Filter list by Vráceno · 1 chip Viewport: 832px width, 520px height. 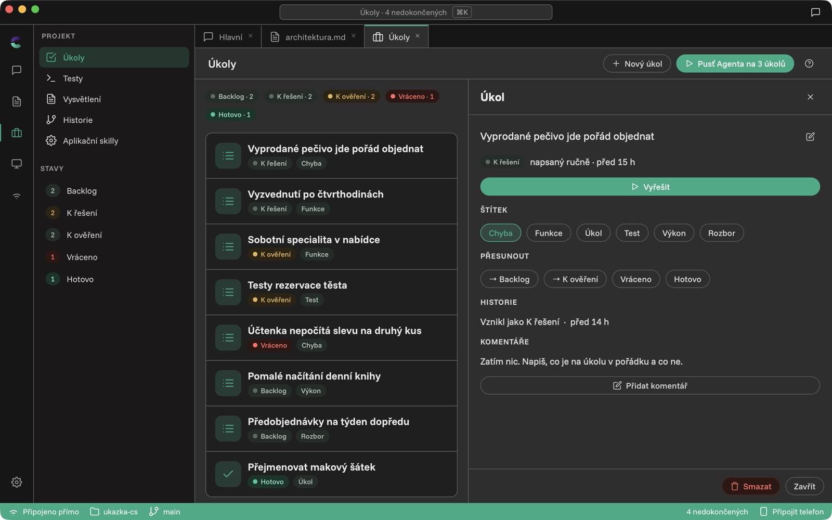(412, 96)
